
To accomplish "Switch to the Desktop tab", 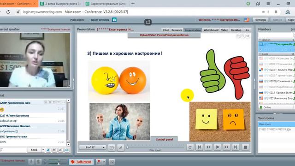I will click(x=236, y=30).
